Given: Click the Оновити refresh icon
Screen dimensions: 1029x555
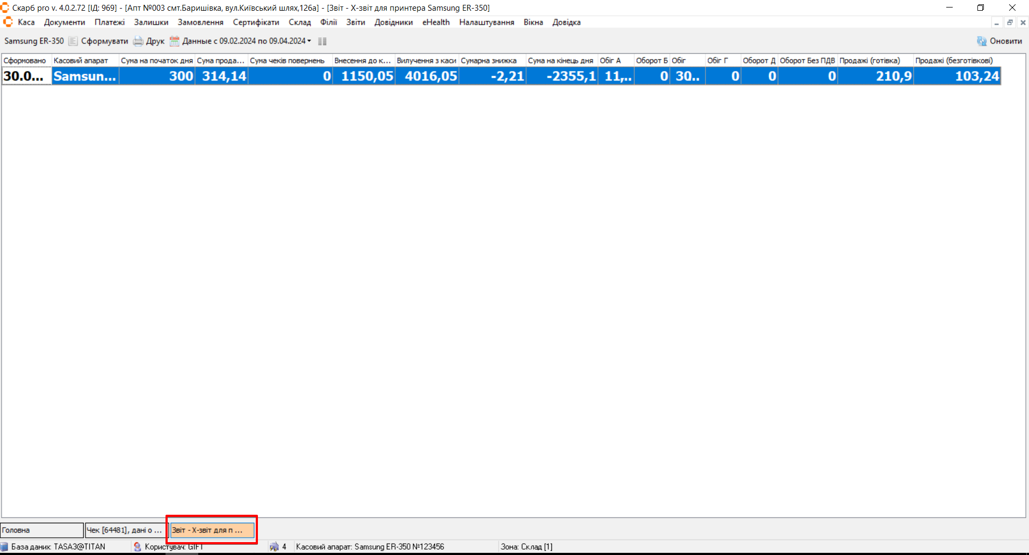Looking at the screenshot, I should [981, 41].
